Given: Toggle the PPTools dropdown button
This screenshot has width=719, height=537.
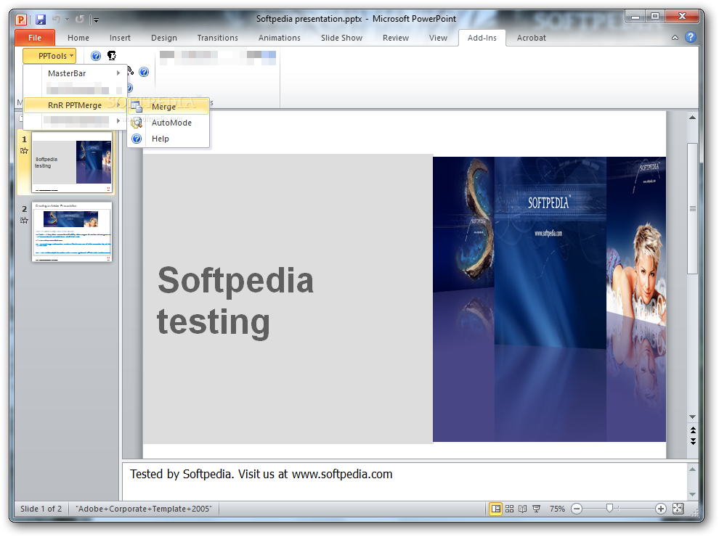Looking at the screenshot, I should coord(49,56).
